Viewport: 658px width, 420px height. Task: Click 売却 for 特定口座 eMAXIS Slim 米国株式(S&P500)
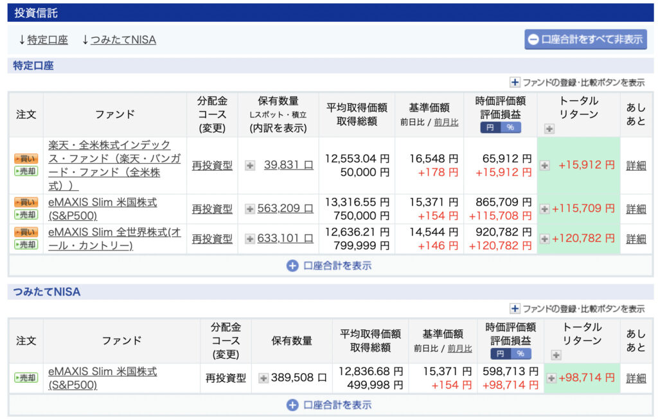[26, 215]
